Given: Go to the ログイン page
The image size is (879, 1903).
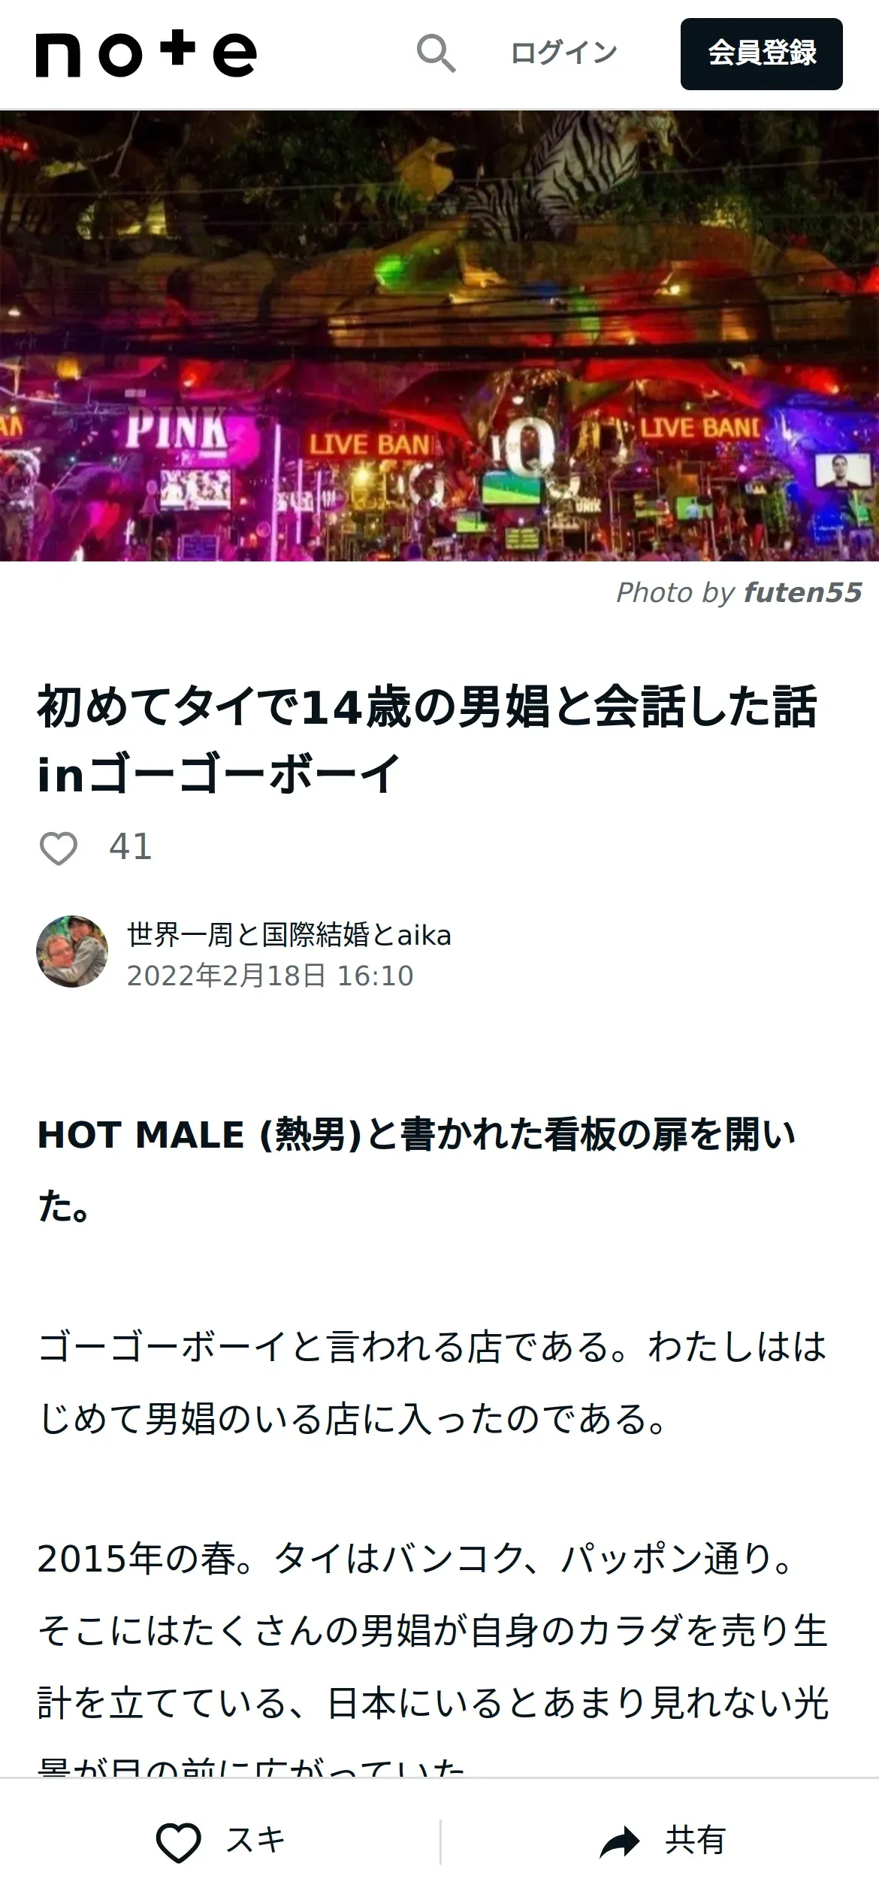Looking at the screenshot, I should click(563, 53).
